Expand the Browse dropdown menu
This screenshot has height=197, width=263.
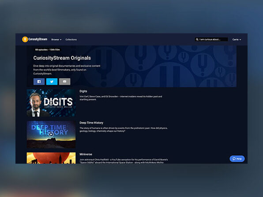click(56, 40)
